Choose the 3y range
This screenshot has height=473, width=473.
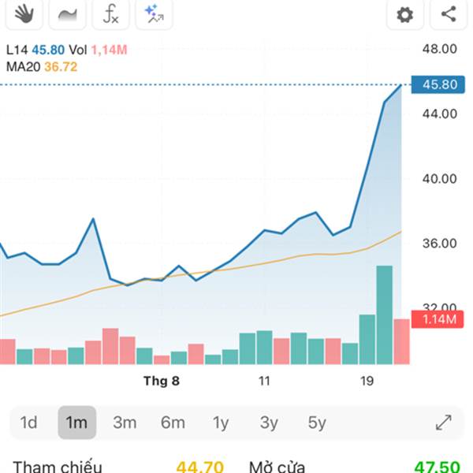(x=269, y=423)
